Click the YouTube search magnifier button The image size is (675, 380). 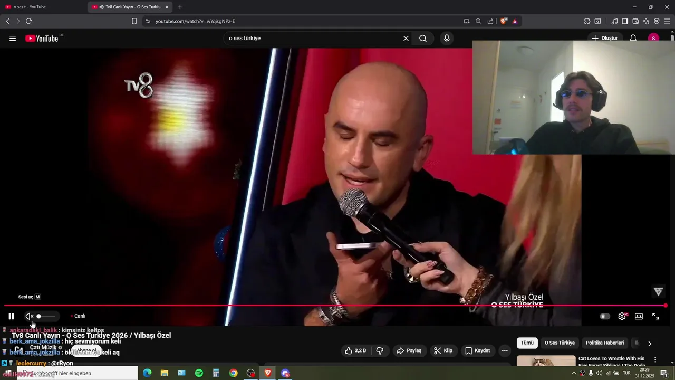tap(423, 38)
